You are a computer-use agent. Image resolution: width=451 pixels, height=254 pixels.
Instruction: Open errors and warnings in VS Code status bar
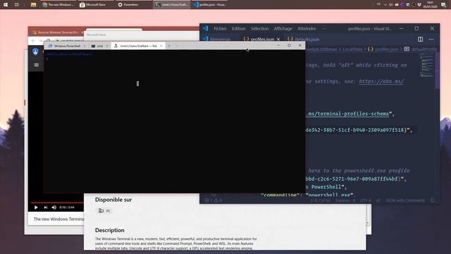[213, 200]
